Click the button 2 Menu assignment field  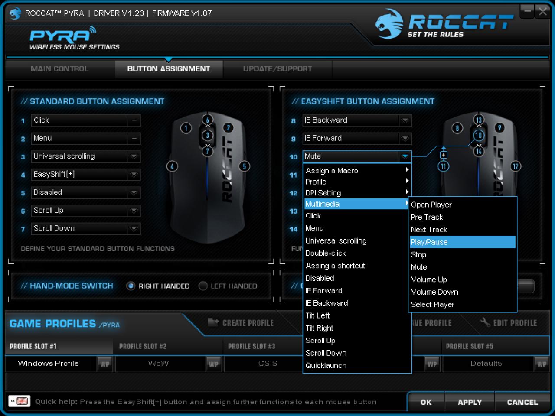pyautogui.click(x=86, y=139)
